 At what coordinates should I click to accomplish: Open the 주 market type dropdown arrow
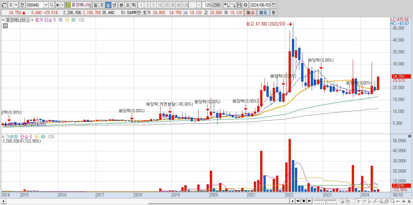[x=16, y=5]
